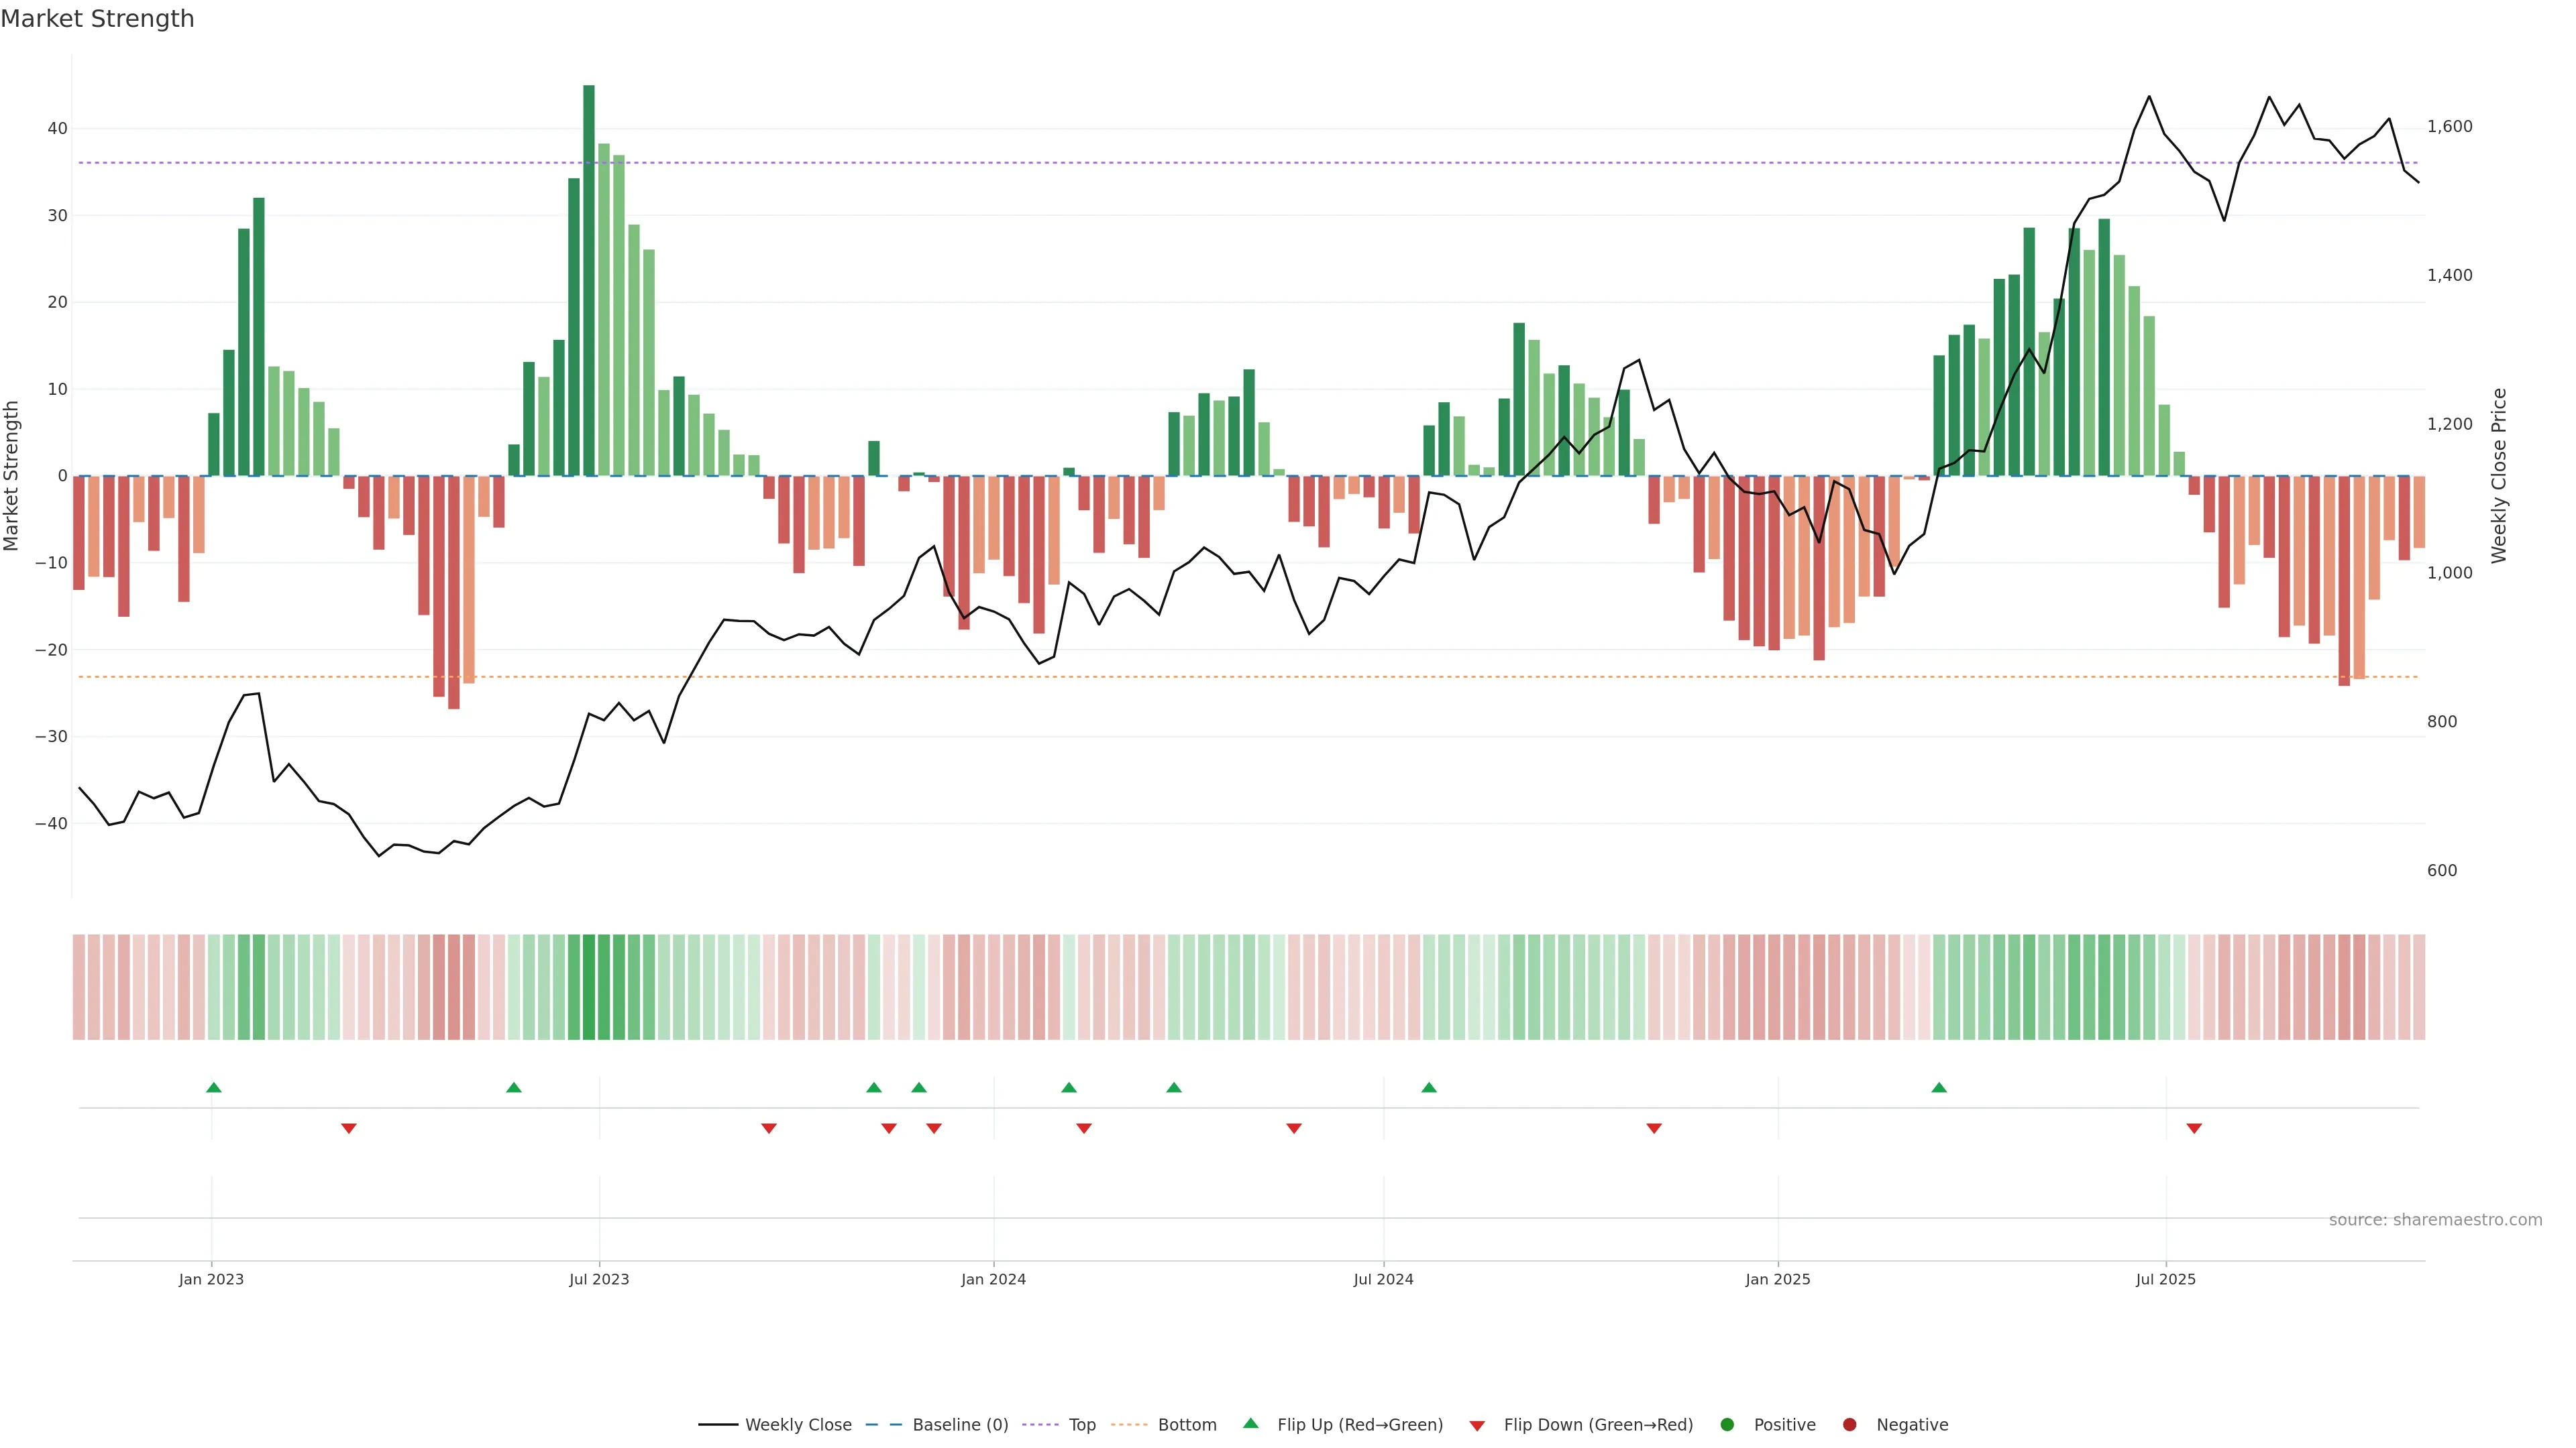
Task: Click the earliest green flip-up marker near Jan 2023
Action: click(213, 1087)
